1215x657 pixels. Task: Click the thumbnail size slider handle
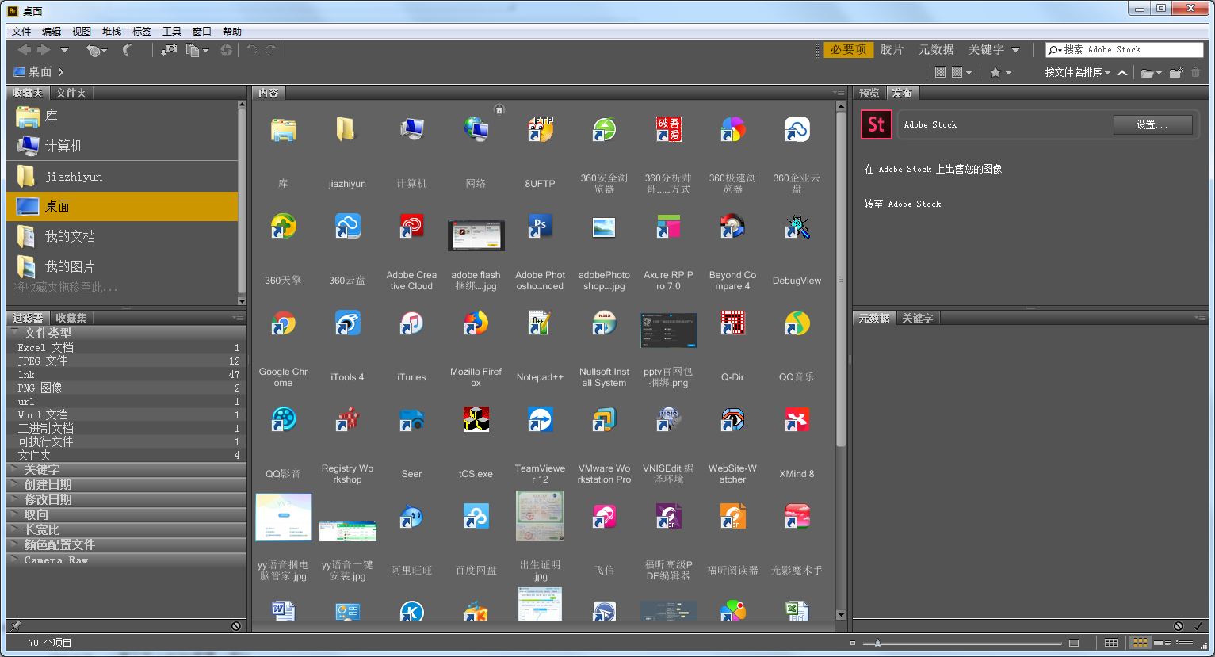[x=877, y=643]
